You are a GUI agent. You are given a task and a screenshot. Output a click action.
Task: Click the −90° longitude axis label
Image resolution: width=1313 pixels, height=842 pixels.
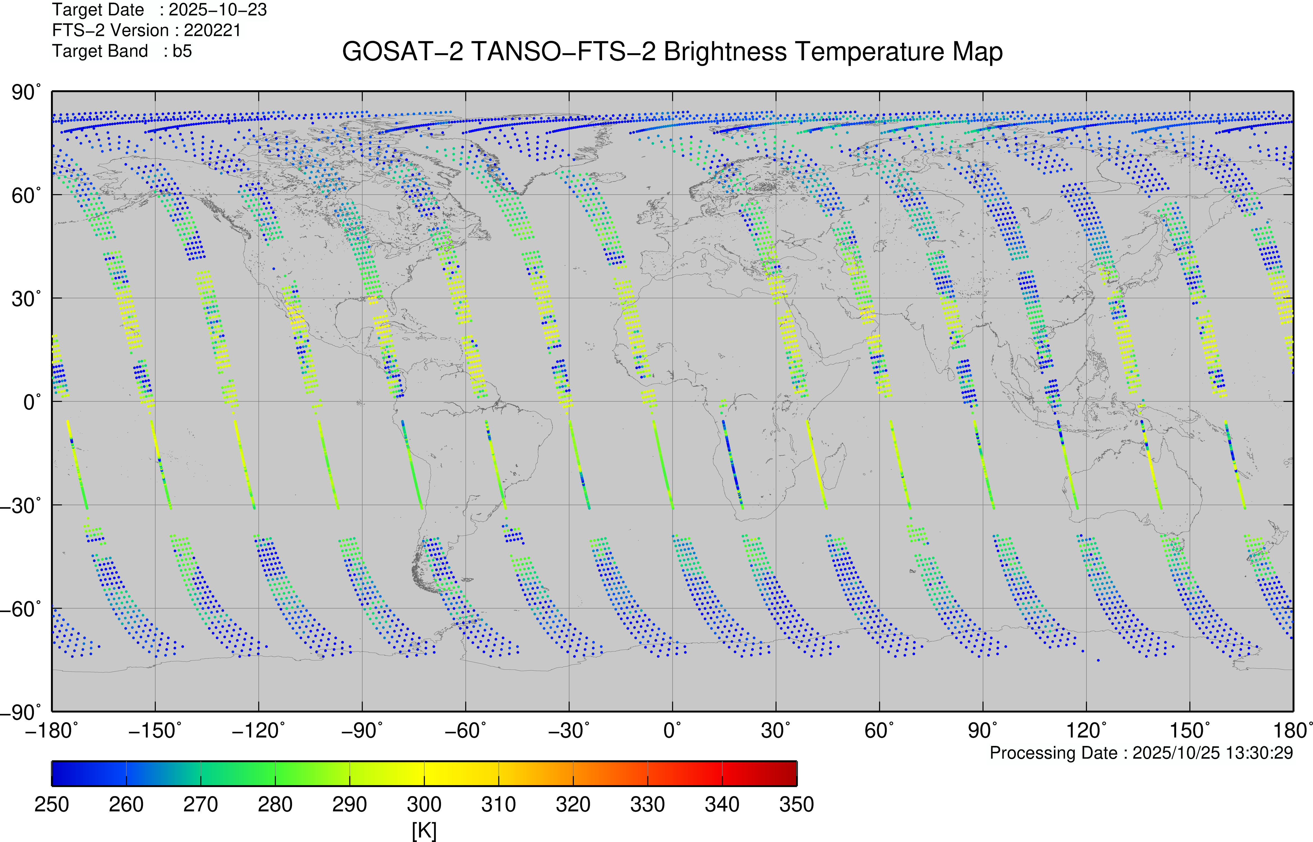click(x=362, y=731)
